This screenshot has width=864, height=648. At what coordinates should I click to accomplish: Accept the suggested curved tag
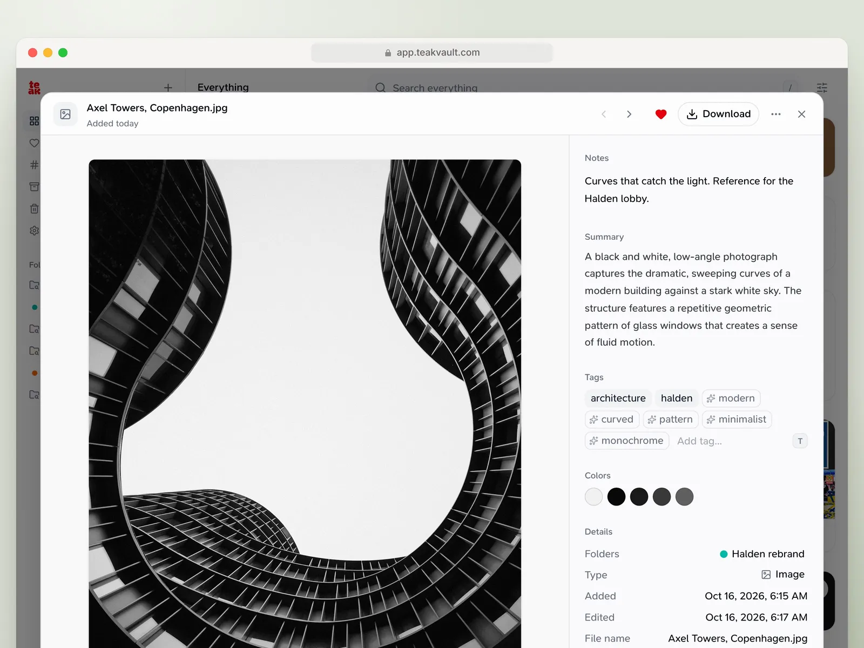[x=612, y=420]
